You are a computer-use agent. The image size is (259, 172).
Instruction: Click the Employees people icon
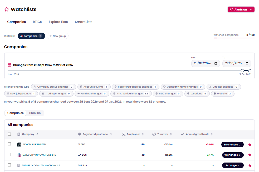tap(124, 134)
